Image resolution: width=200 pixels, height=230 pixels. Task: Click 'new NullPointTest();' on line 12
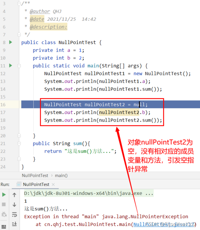162,74
